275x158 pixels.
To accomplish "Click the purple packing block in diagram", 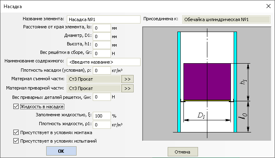I will (x=207, y=82).
